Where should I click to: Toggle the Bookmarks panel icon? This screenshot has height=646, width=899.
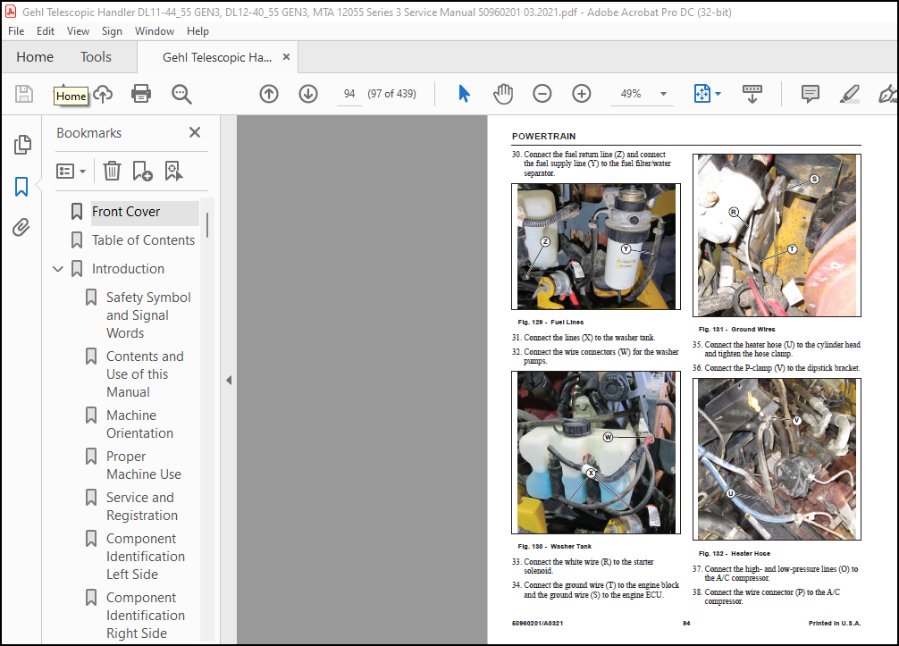(21, 186)
